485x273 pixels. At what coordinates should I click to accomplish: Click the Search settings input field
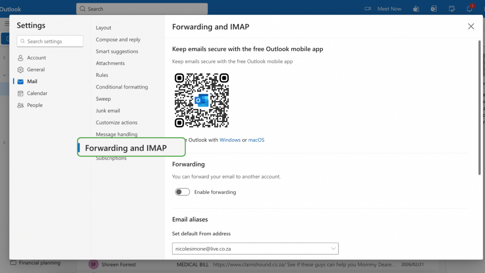[50, 41]
